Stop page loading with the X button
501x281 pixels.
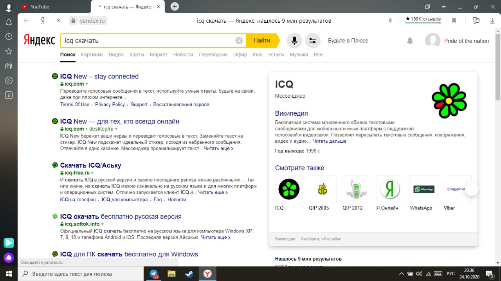(59, 21)
